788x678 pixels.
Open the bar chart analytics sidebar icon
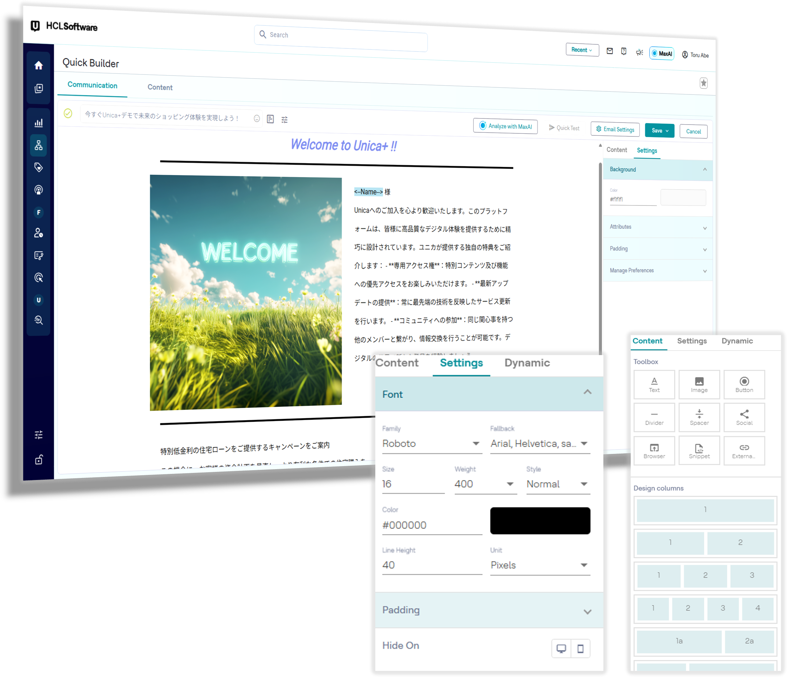pos(39,123)
